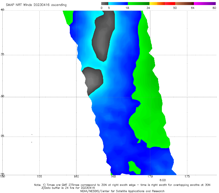Click the longitude label '170'
219x193 pixels.
(x=150, y=176)
